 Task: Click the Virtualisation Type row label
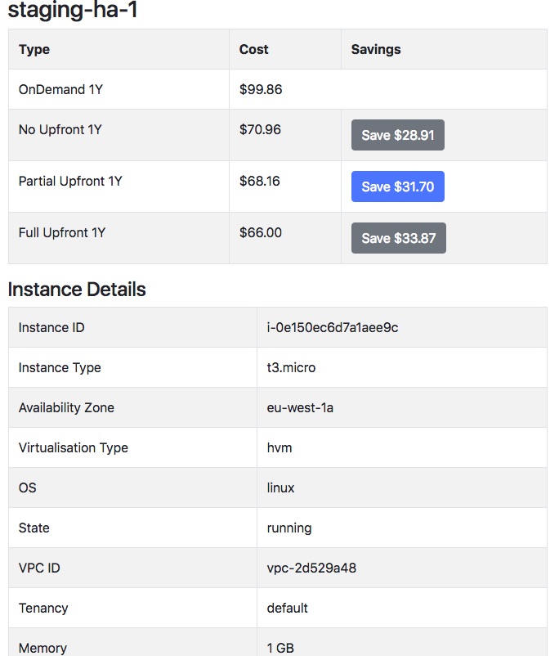click(74, 447)
